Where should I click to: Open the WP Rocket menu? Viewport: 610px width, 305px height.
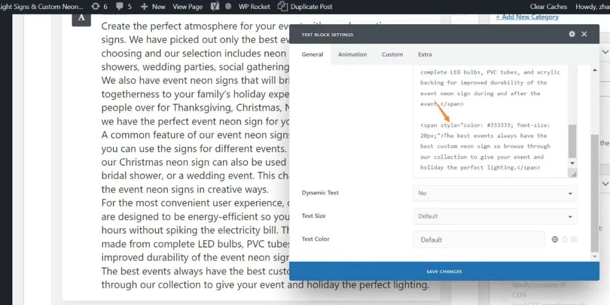(x=255, y=7)
